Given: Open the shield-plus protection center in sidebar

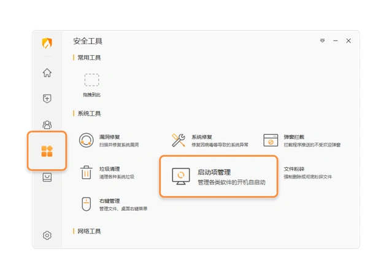Looking at the screenshot, I should 47,99.
